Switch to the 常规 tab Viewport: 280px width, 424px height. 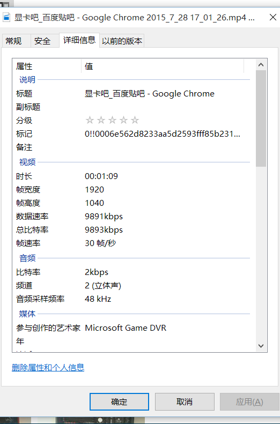pyautogui.click(x=16, y=41)
